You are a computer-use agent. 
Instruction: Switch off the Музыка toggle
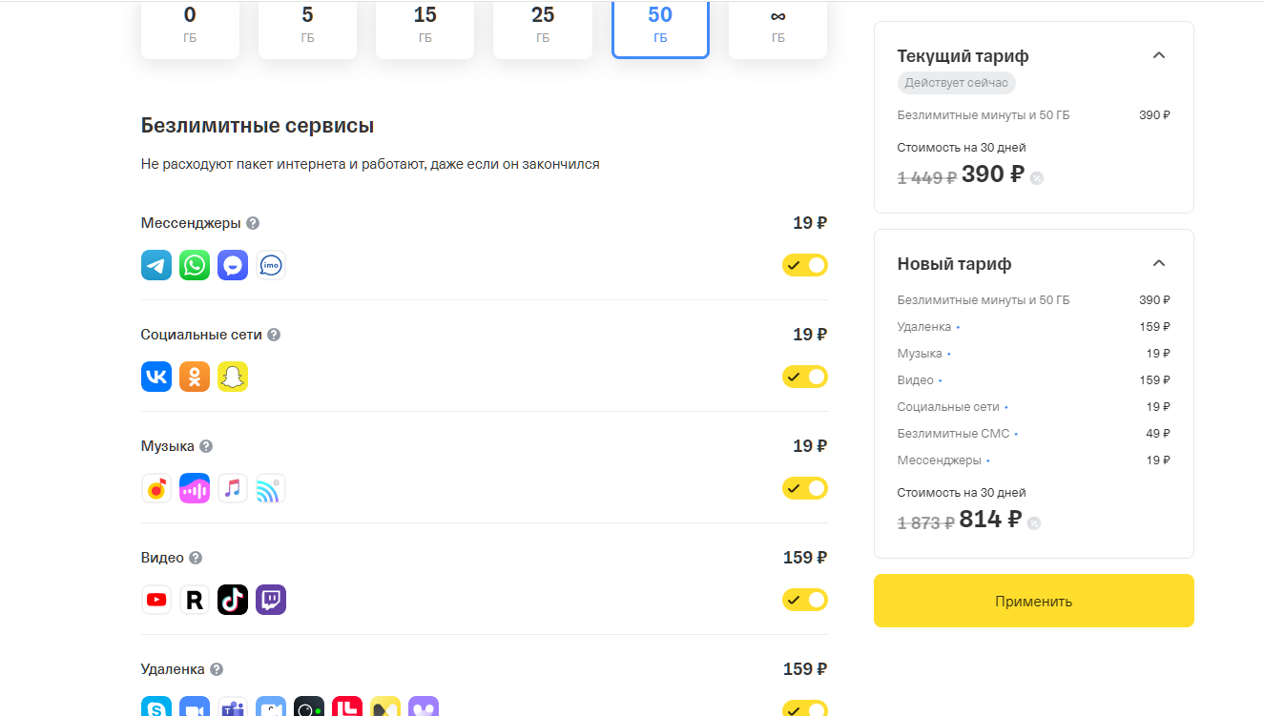point(805,488)
